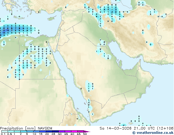Click the time text '21..00 UTC'
174x135 pixels.
coord(144,128)
